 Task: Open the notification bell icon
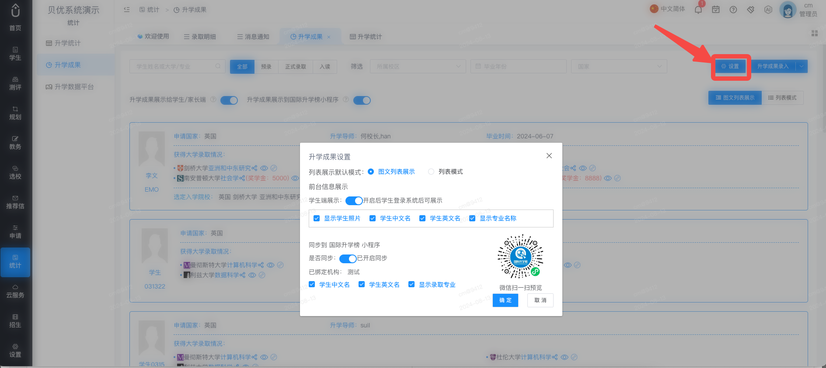(698, 10)
